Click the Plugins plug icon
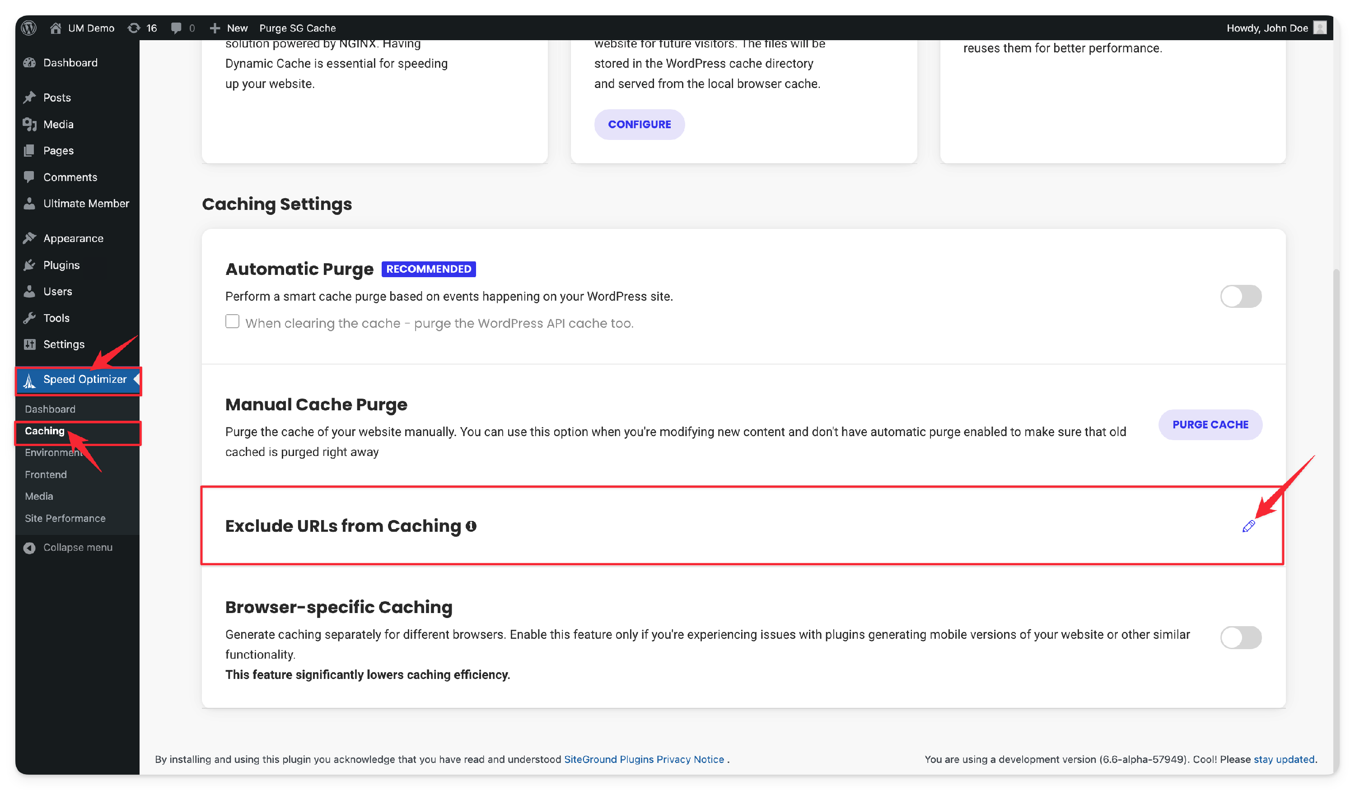Screen dimensions: 1355x790 [29, 265]
